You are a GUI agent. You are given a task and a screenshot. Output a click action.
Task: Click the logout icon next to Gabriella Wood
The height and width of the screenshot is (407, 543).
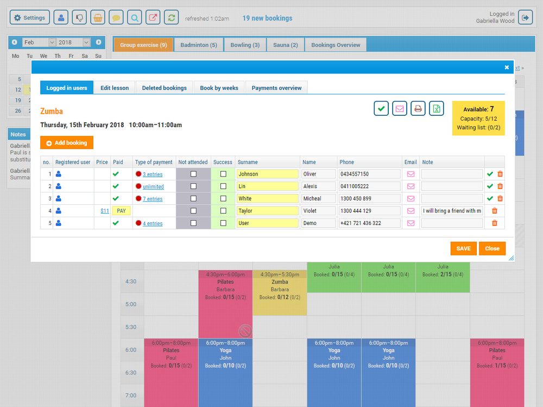tap(525, 17)
